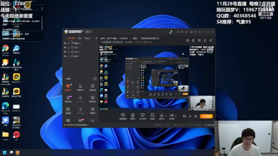Select the first orange scene tab
The height and width of the screenshot is (156, 278).
(71, 38)
